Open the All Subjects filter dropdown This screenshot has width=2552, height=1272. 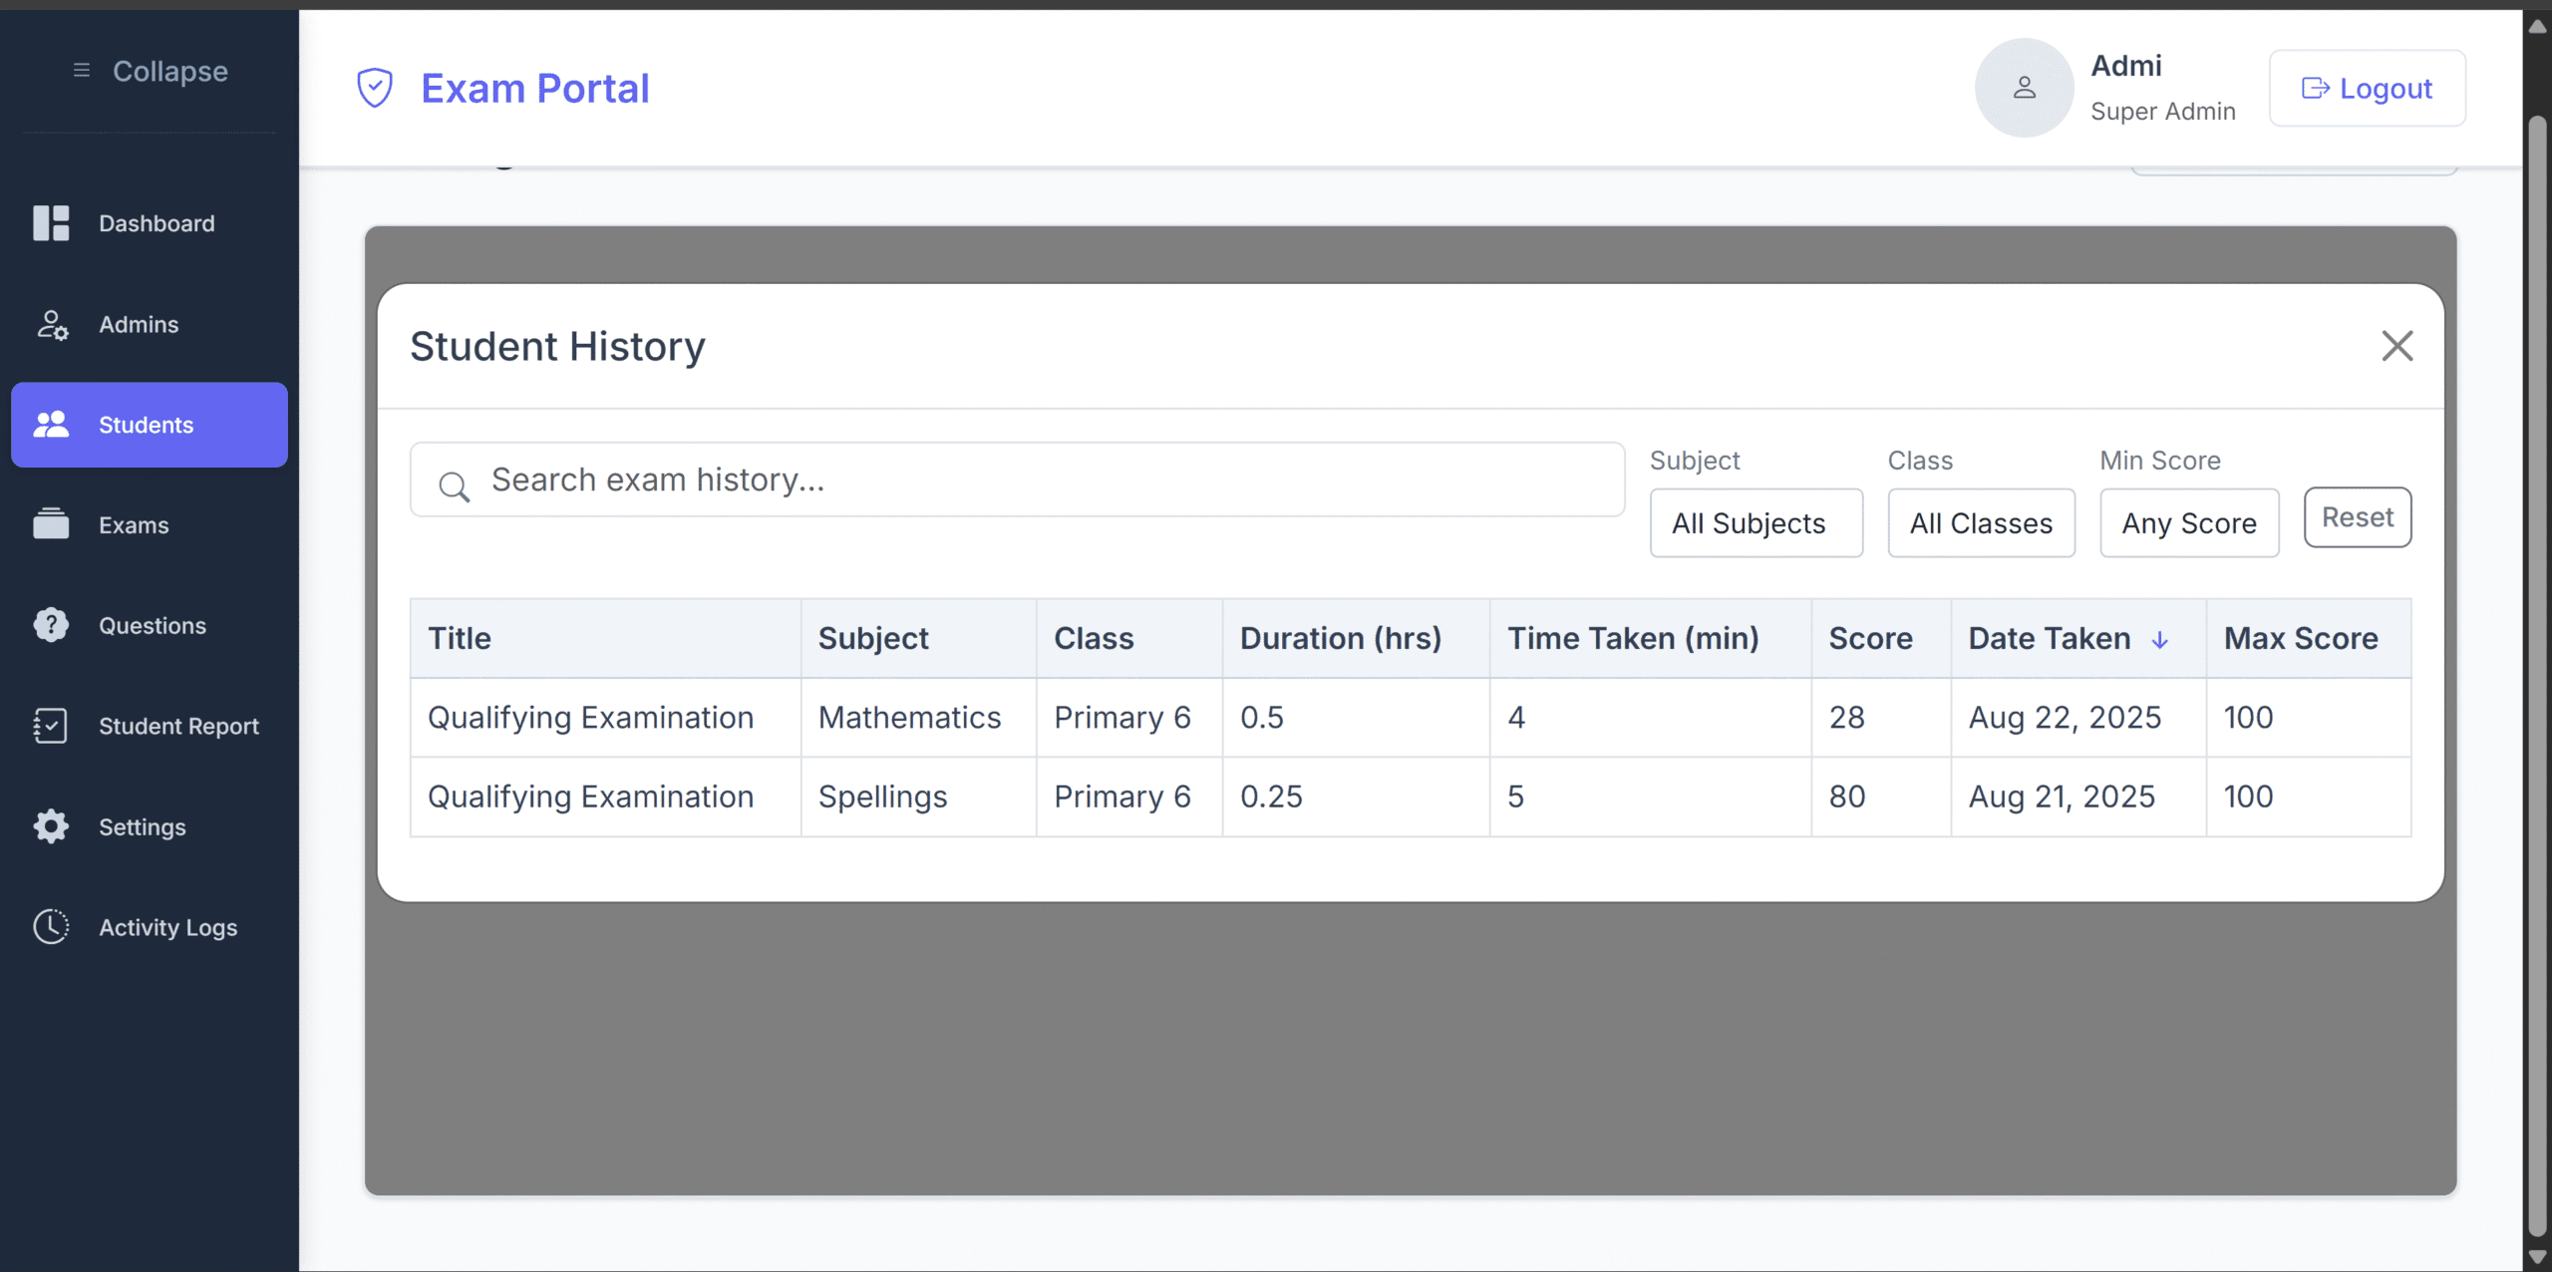click(1754, 523)
